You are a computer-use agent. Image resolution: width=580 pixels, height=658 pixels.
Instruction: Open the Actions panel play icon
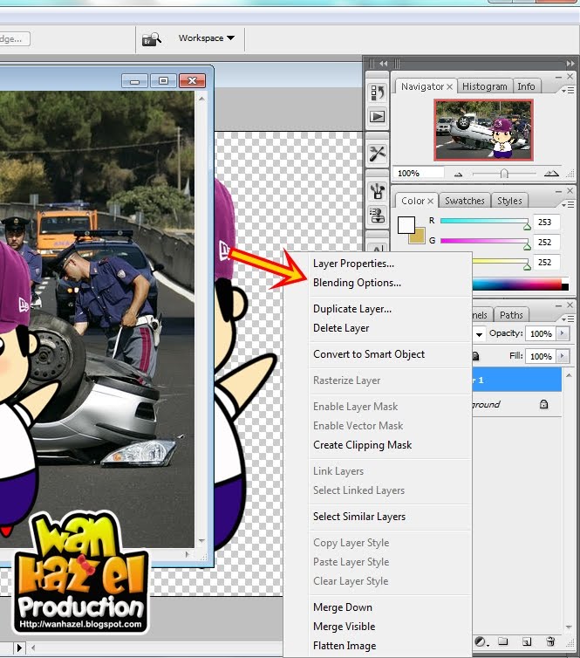coord(377,116)
